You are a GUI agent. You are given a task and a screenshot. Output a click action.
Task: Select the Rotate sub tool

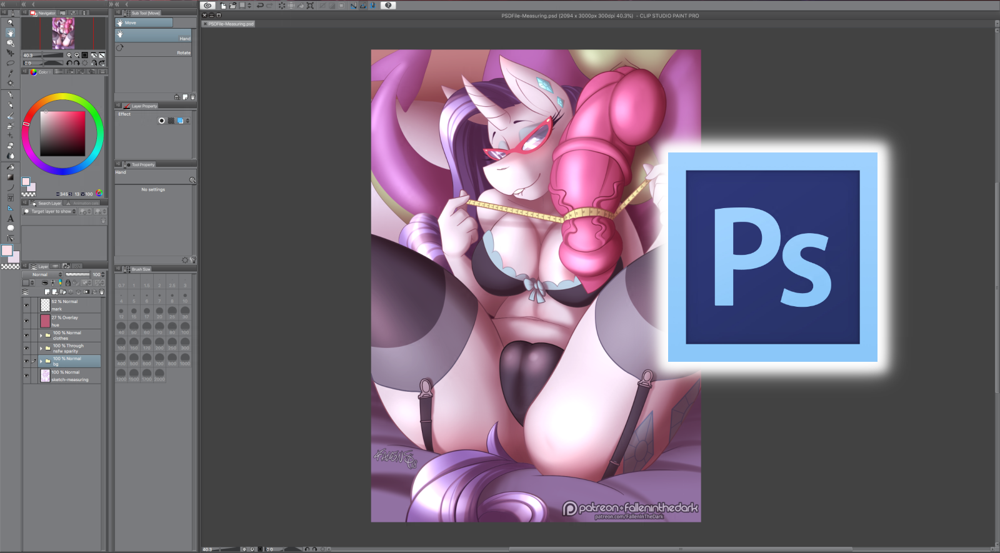tap(153, 50)
